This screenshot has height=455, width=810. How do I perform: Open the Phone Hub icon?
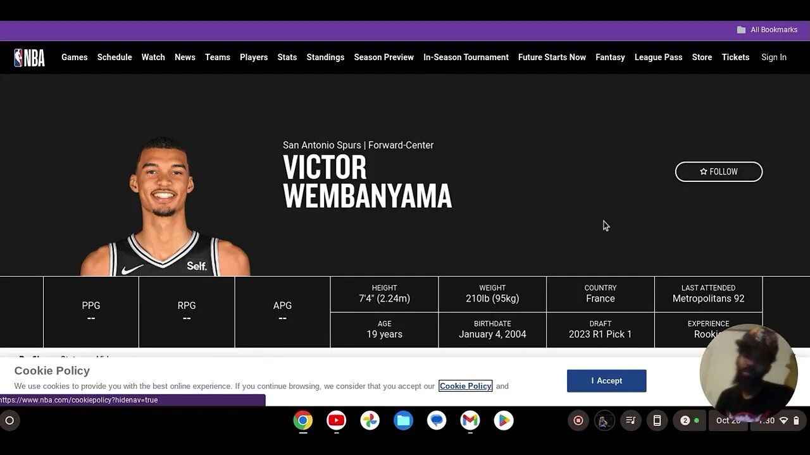point(657,420)
